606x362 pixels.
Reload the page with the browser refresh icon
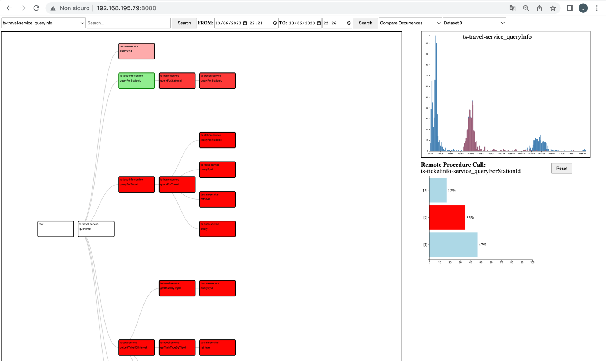pyautogui.click(x=36, y=8)
